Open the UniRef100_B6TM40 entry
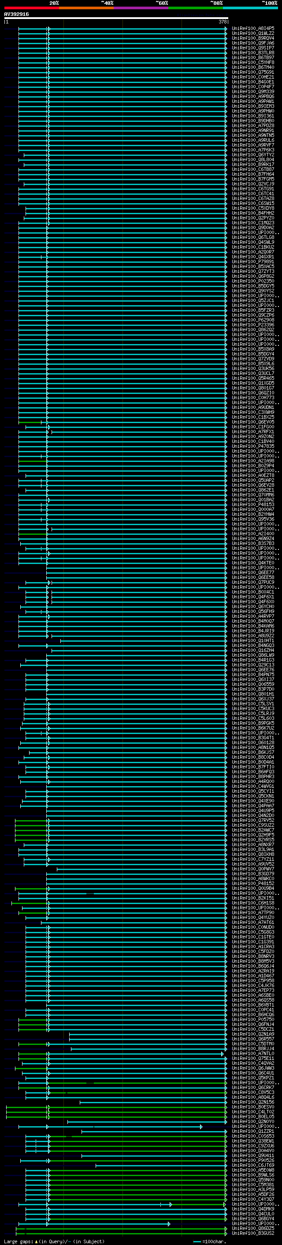282x1245 pixels. [x=253, y=67]
